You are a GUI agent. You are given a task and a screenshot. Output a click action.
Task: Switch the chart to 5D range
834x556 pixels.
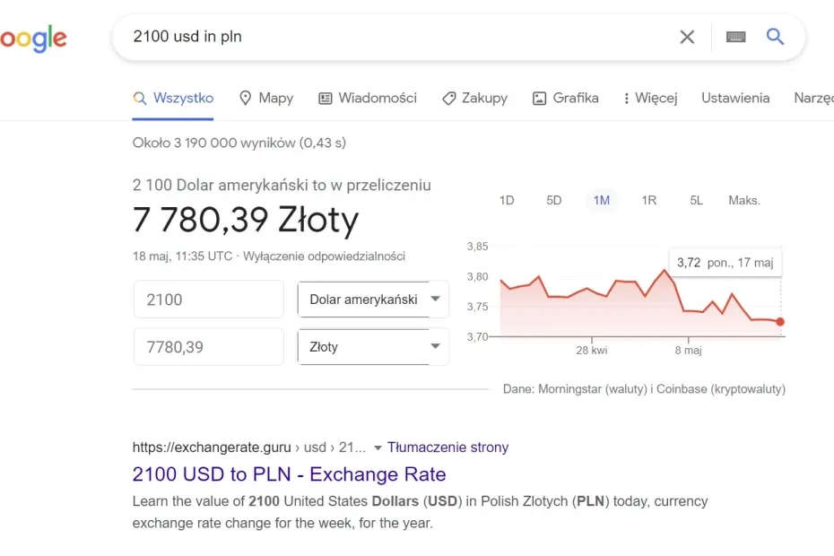click(x=553, y=200)
